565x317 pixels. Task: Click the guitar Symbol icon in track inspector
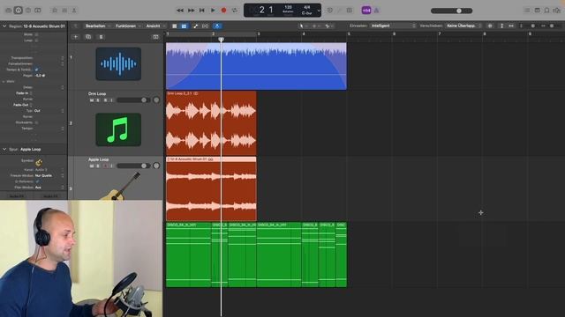39,162
